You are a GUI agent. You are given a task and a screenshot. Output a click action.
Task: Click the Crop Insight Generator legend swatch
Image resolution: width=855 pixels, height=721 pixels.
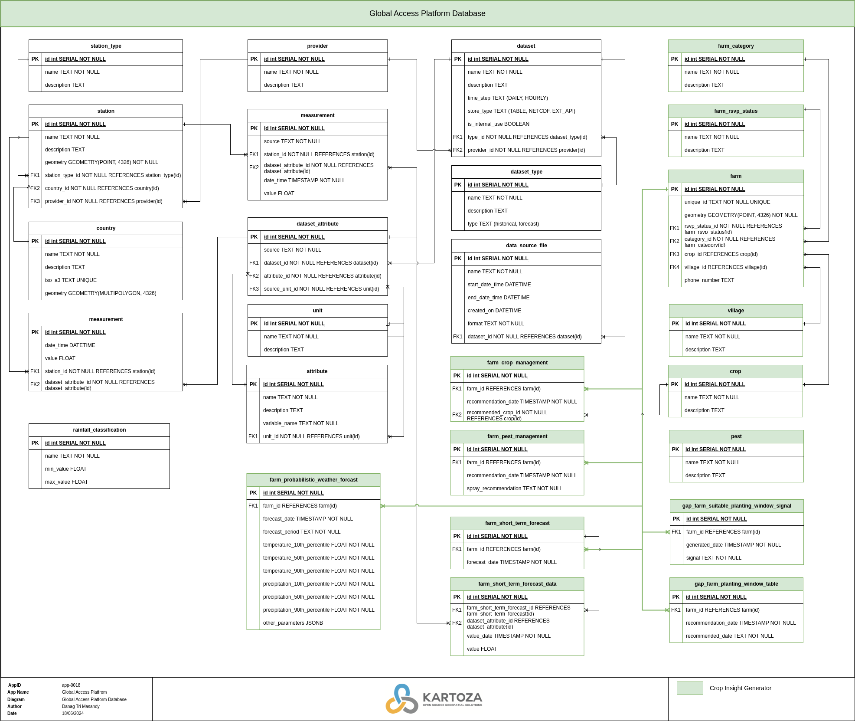689,688
